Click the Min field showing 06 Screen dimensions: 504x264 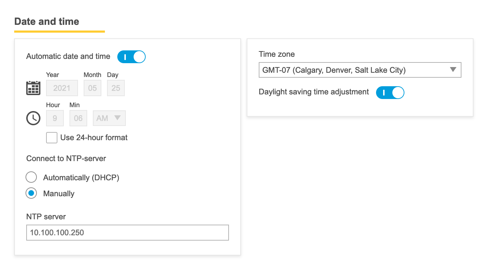click(78, 118)
